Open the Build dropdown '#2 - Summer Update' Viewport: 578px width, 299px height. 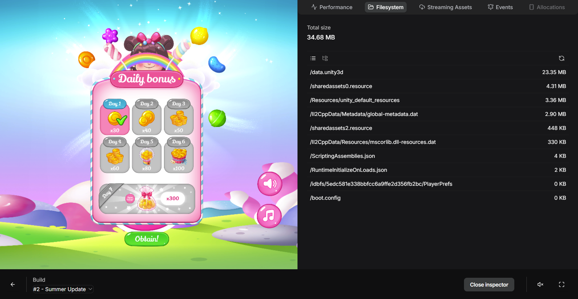(63, 289)
